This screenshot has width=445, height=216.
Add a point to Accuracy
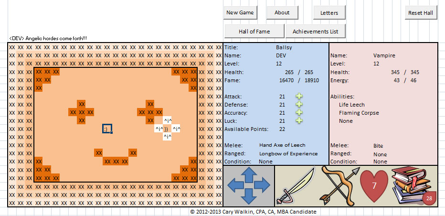coord(299,113)
